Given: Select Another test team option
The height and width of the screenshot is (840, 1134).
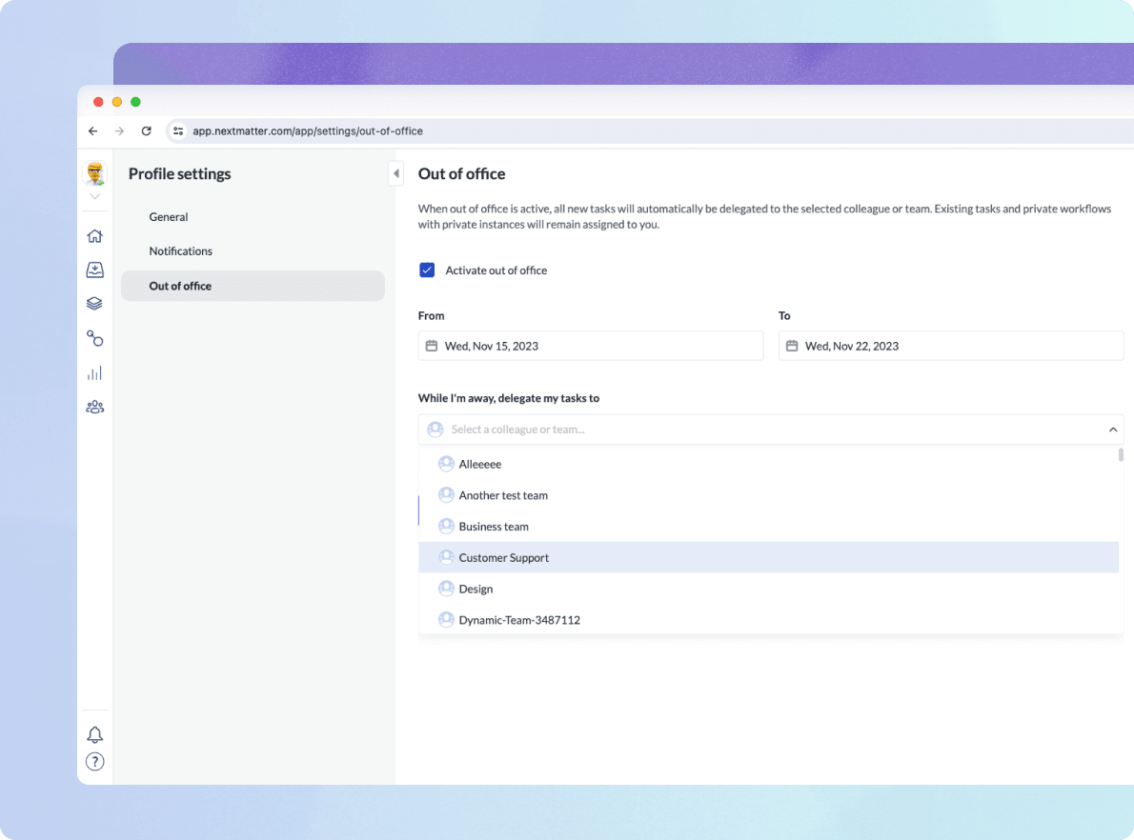Looking at the screenshot, I should tap(769, 495).
